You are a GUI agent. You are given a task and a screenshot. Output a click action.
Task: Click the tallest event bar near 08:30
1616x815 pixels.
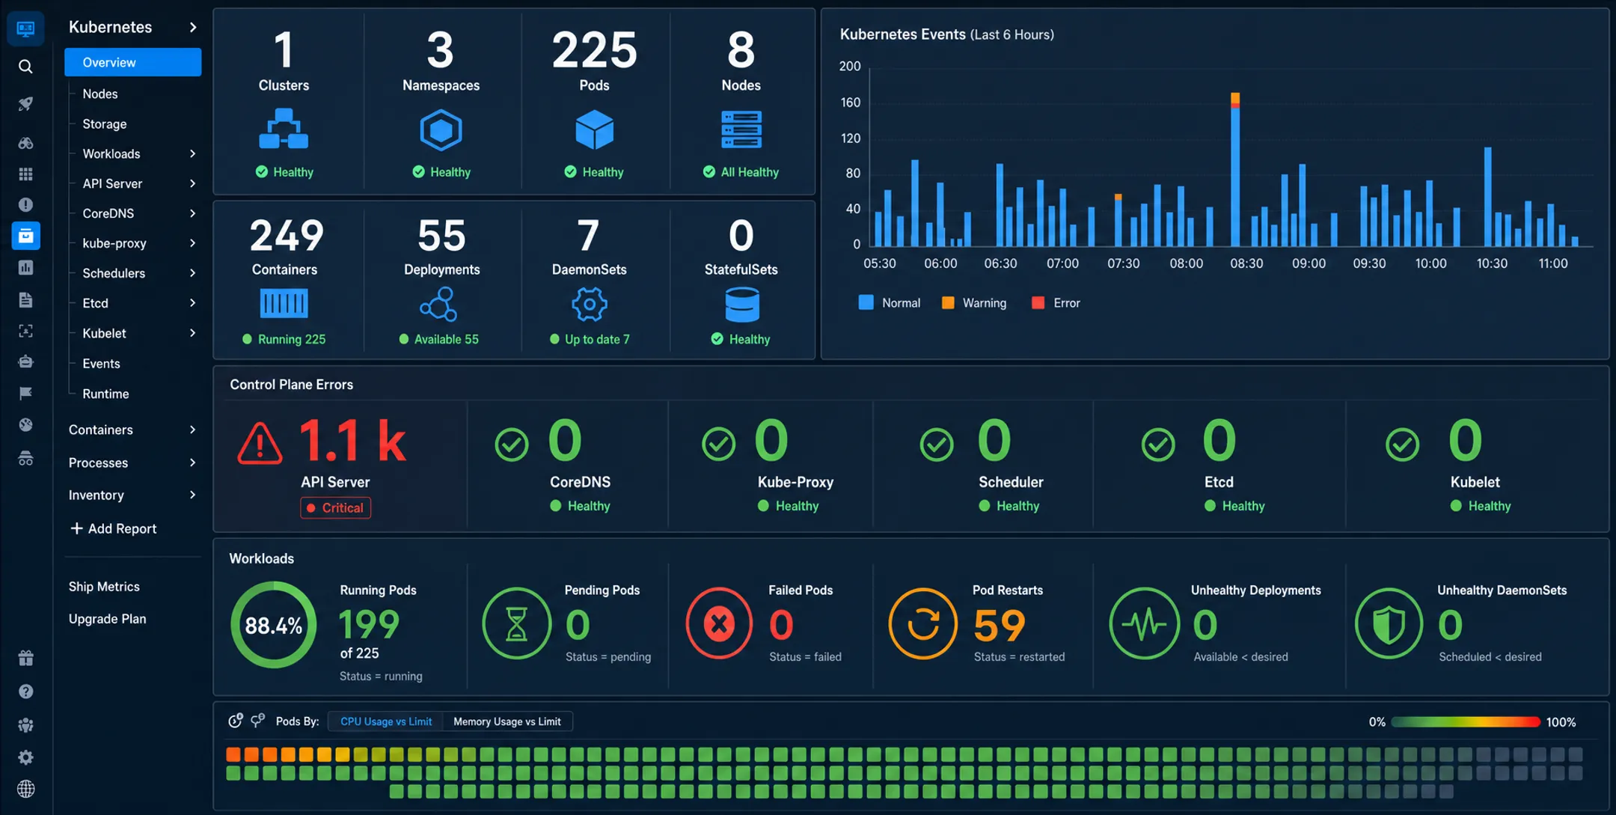[x=1235, y=169]
